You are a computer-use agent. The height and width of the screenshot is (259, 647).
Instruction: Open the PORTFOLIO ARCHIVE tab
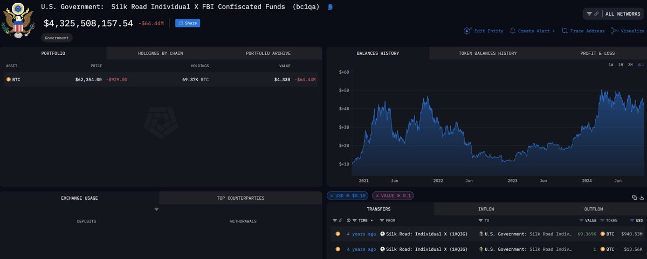268,53
